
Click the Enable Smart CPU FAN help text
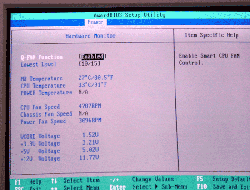point(209,59)
